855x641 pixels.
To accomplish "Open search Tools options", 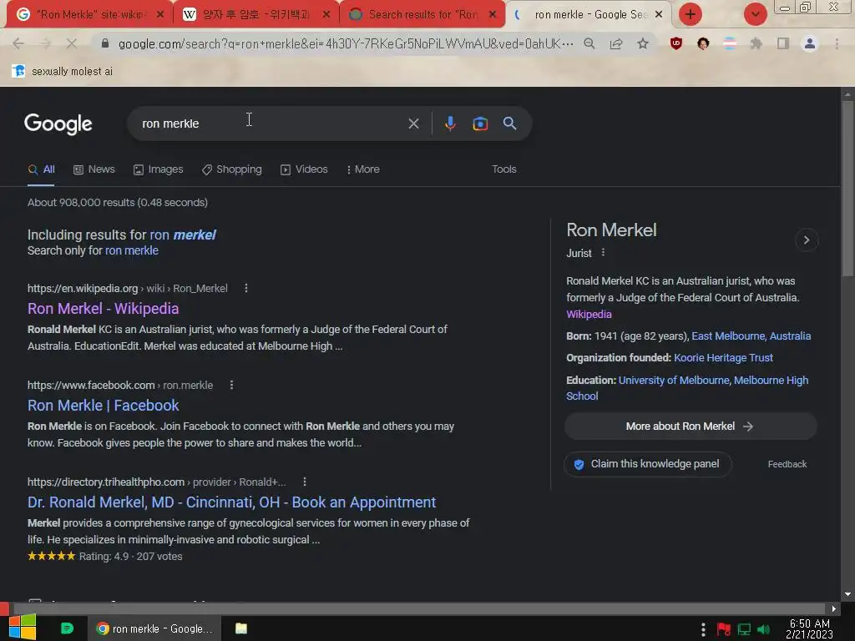I will click(x=503, y=169).
